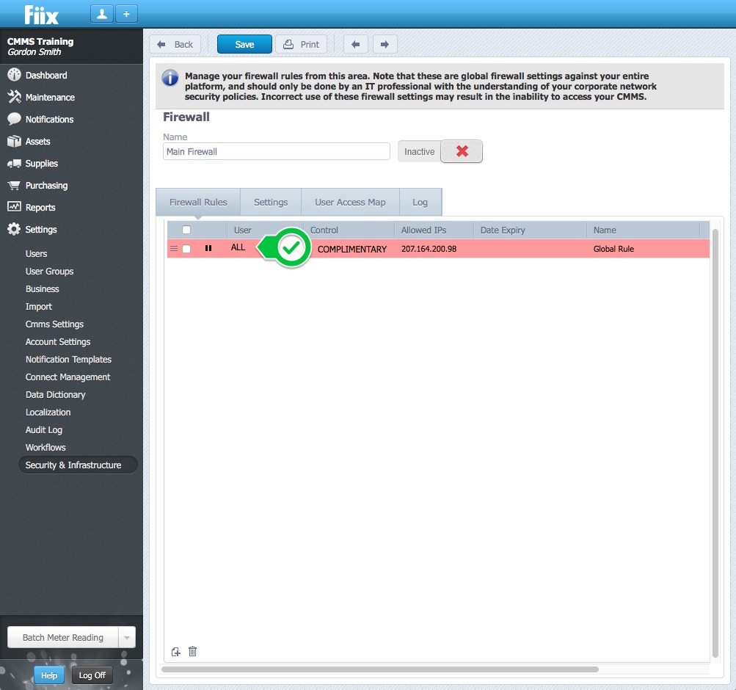Switch to the Log tab
This screenshot has height=690, width=736.
420,203
